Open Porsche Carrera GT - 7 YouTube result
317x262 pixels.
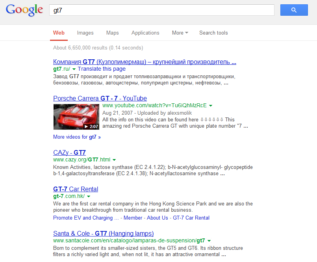(100, 98)
